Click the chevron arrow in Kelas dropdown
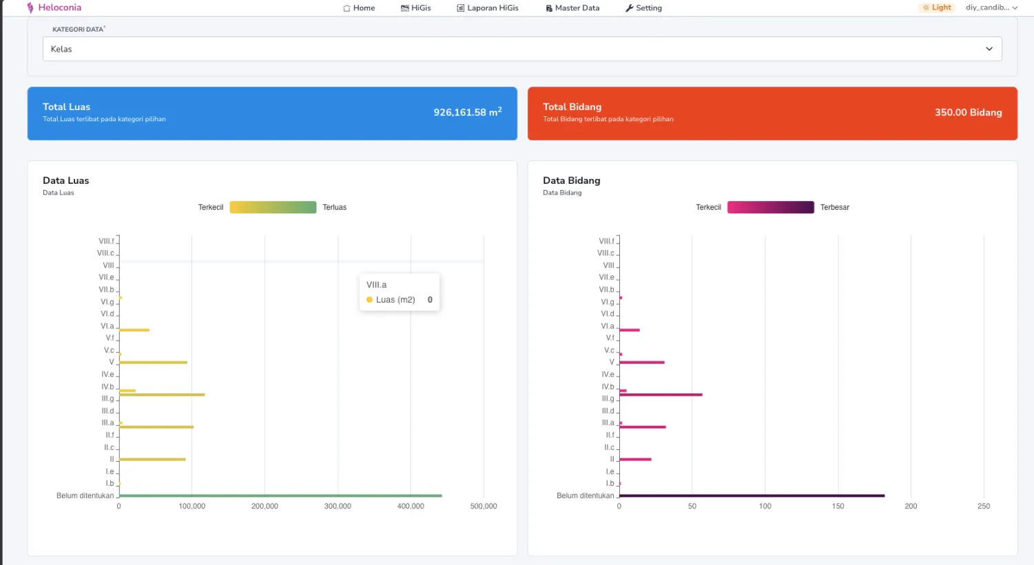This screenshot has height=565, width=1034. click(989, 49)
